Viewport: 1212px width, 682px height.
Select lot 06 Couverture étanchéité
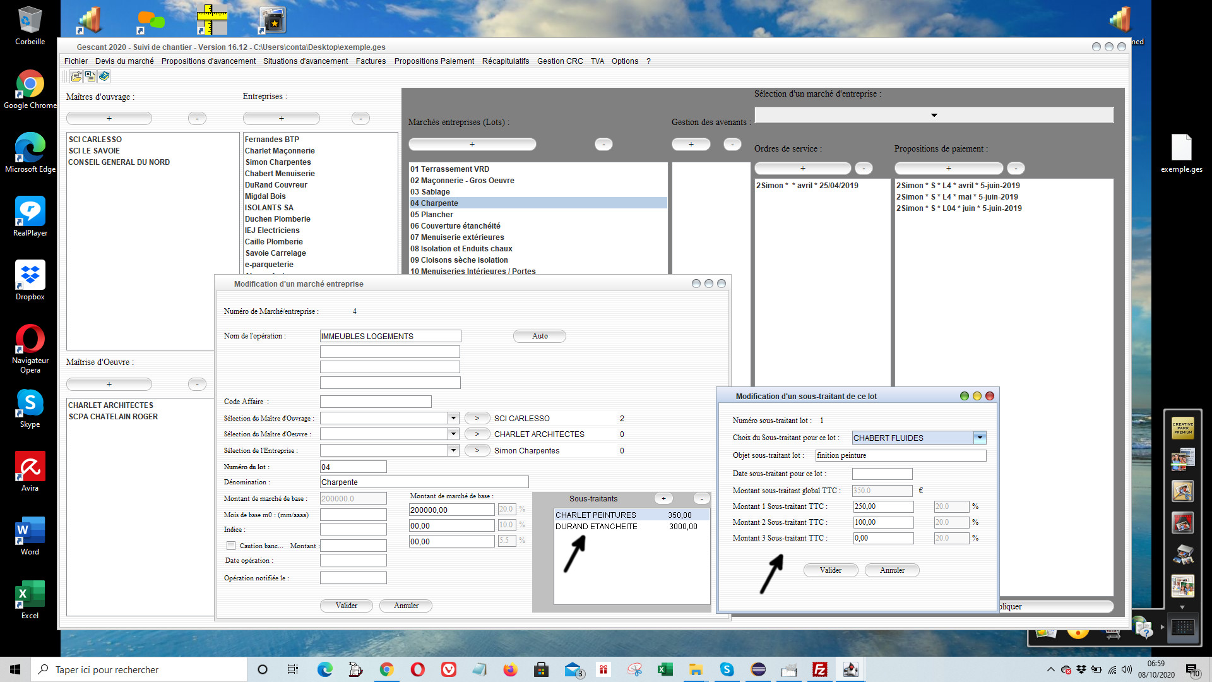[538, 226]
